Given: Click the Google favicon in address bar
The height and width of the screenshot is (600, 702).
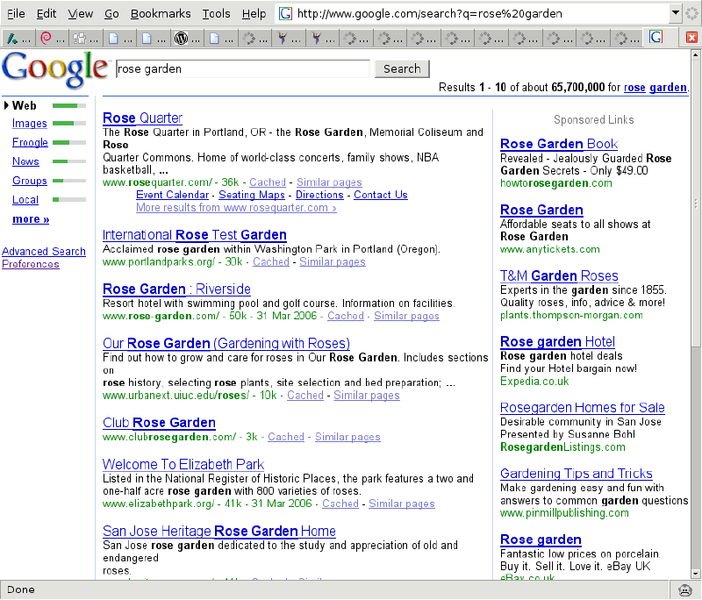Looking at the screenshot, I should point(285,13).
